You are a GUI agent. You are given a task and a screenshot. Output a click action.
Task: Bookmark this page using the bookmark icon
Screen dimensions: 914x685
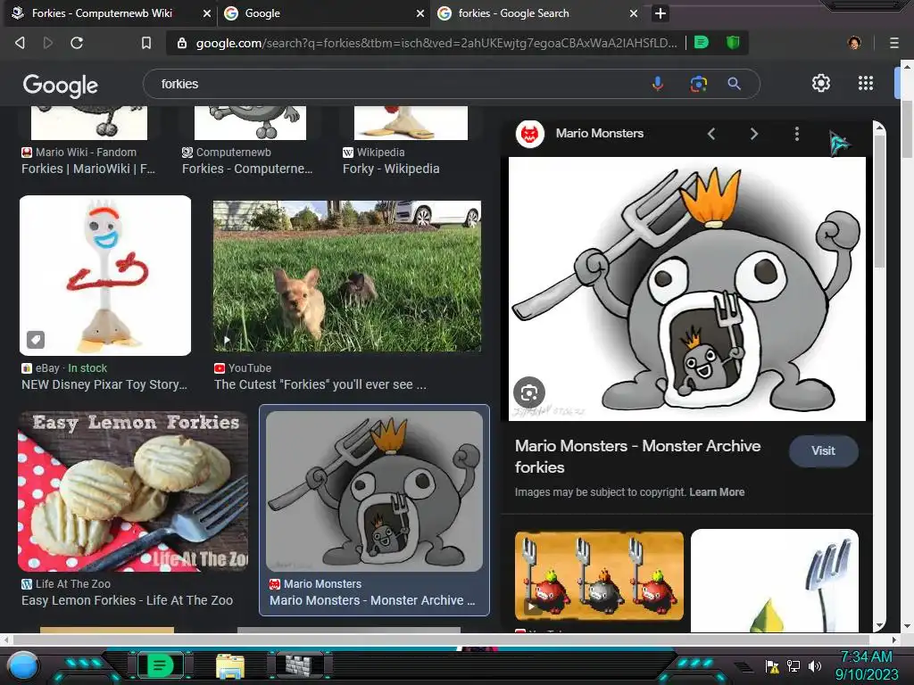tap(146, 43)
